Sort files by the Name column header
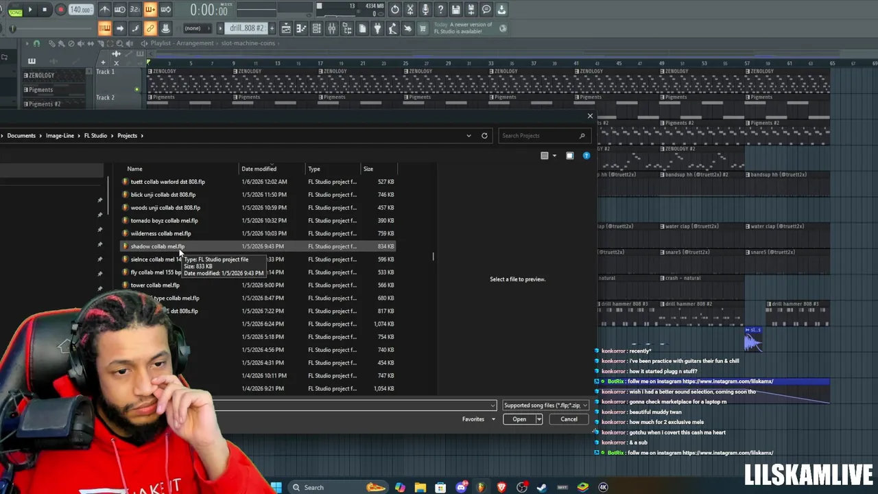 point(134,169)
